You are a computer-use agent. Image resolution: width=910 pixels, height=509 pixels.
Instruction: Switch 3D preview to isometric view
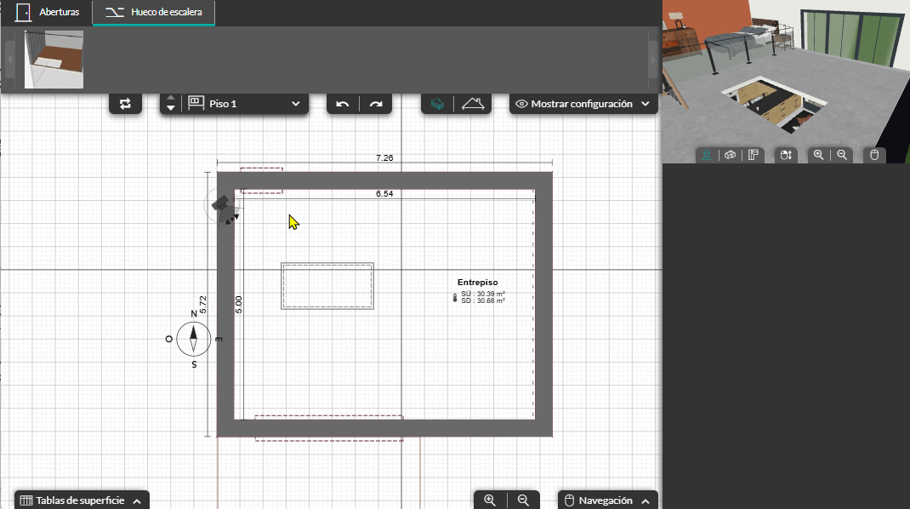click(730, 155)
